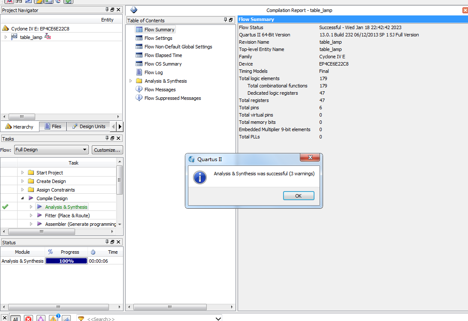468x321 pixels.
Task: Close the Tasks panel
Action: pyautogui.click(x=118, y=138)
